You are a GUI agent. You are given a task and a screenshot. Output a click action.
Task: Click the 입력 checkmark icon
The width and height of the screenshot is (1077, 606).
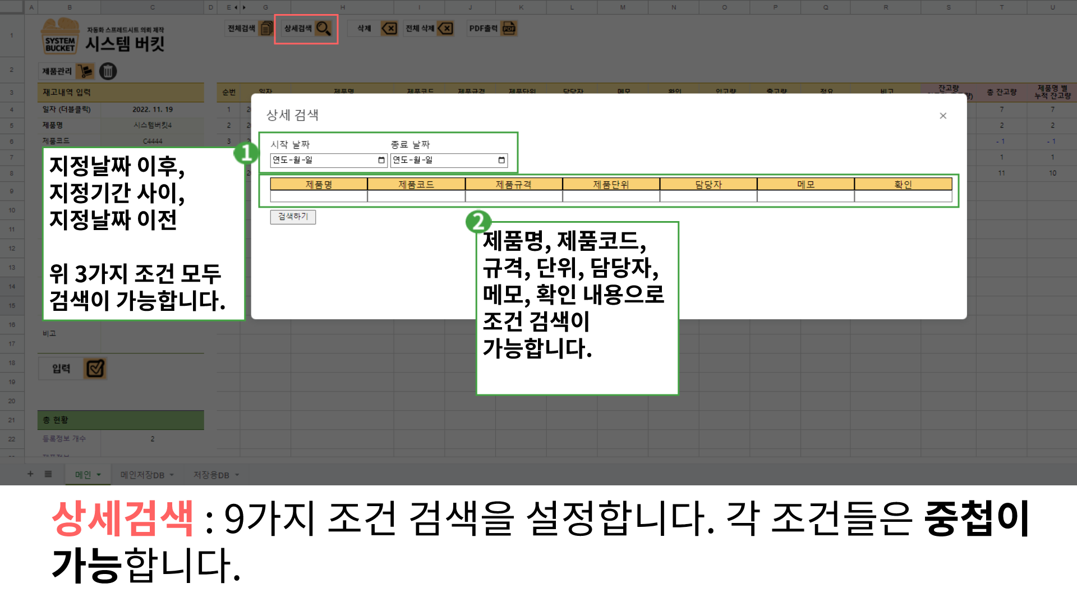pos(95,369)
